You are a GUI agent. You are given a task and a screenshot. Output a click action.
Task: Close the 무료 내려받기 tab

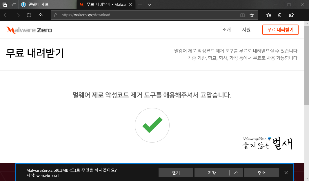pyautogui.click(x=130, y=5)
